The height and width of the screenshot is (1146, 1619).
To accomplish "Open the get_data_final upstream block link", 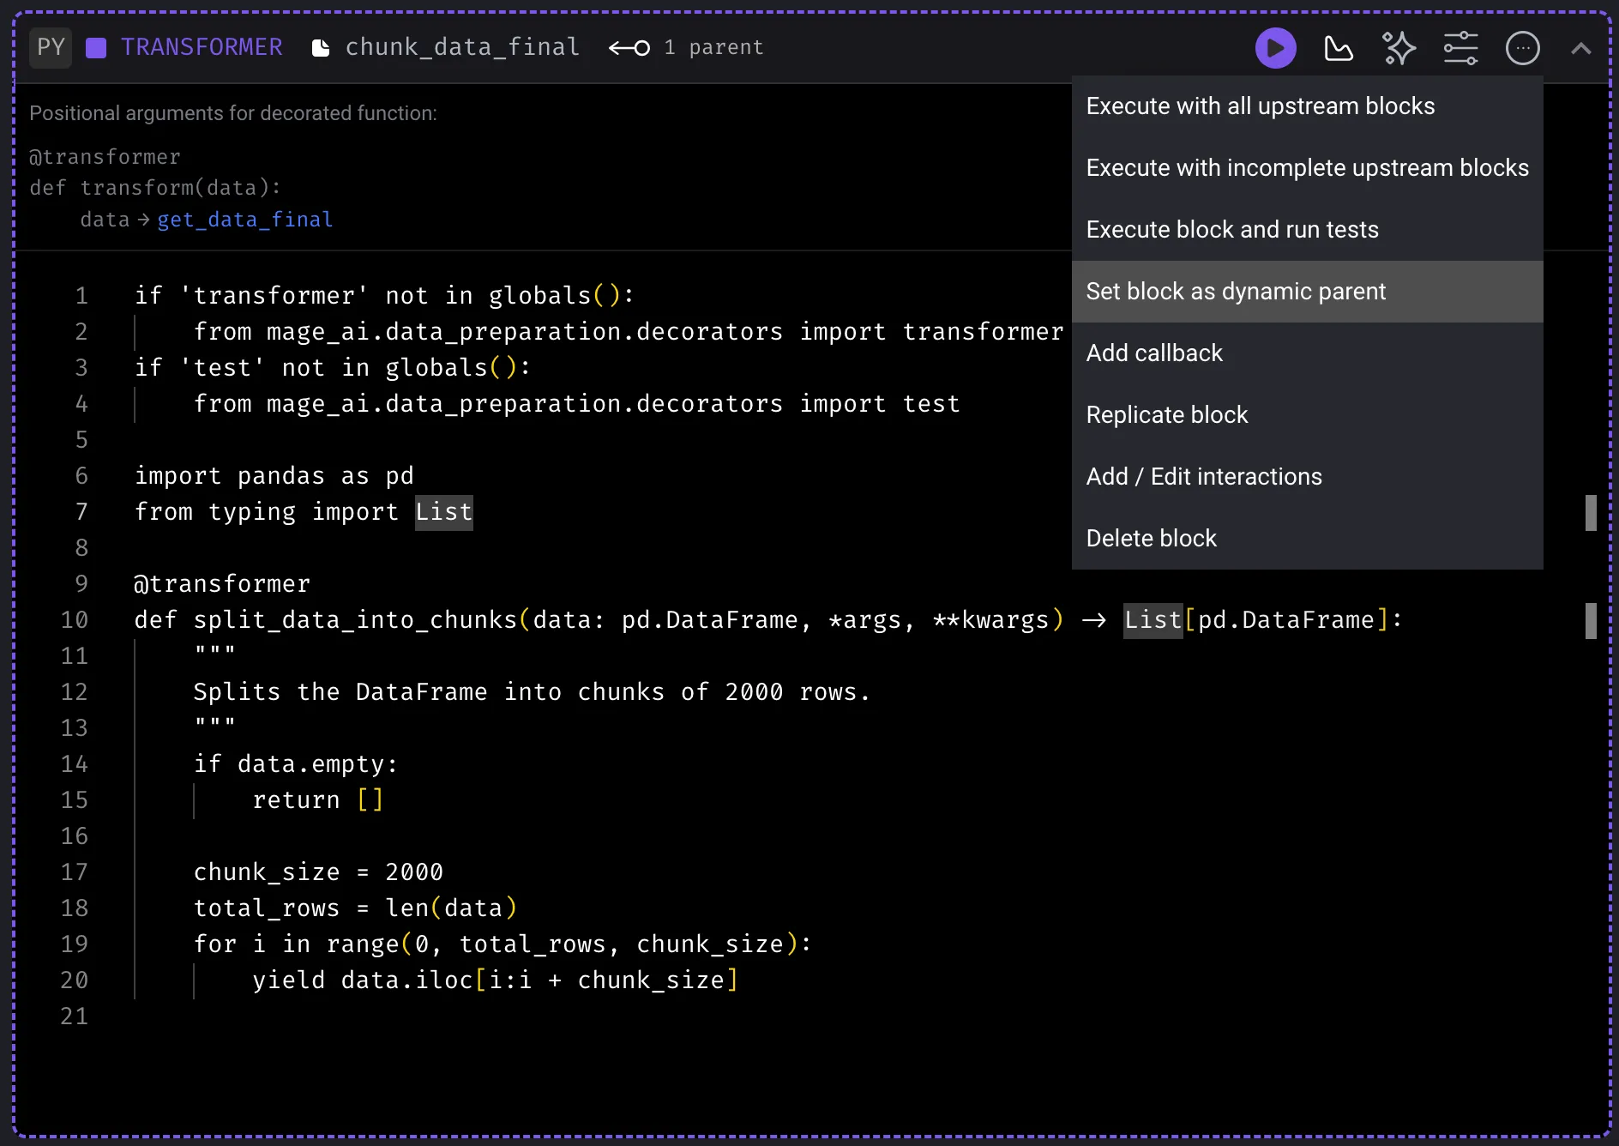I will coord(245,220).
